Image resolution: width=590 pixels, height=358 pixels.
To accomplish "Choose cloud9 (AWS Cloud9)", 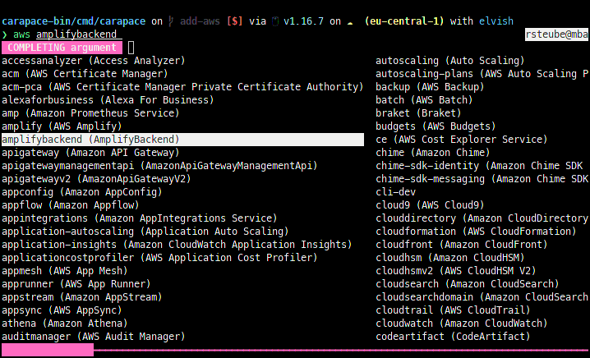I will coord(430,205).
